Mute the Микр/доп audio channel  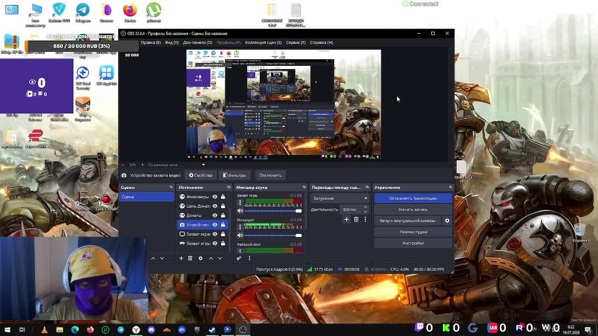click(x=240, y=235)
